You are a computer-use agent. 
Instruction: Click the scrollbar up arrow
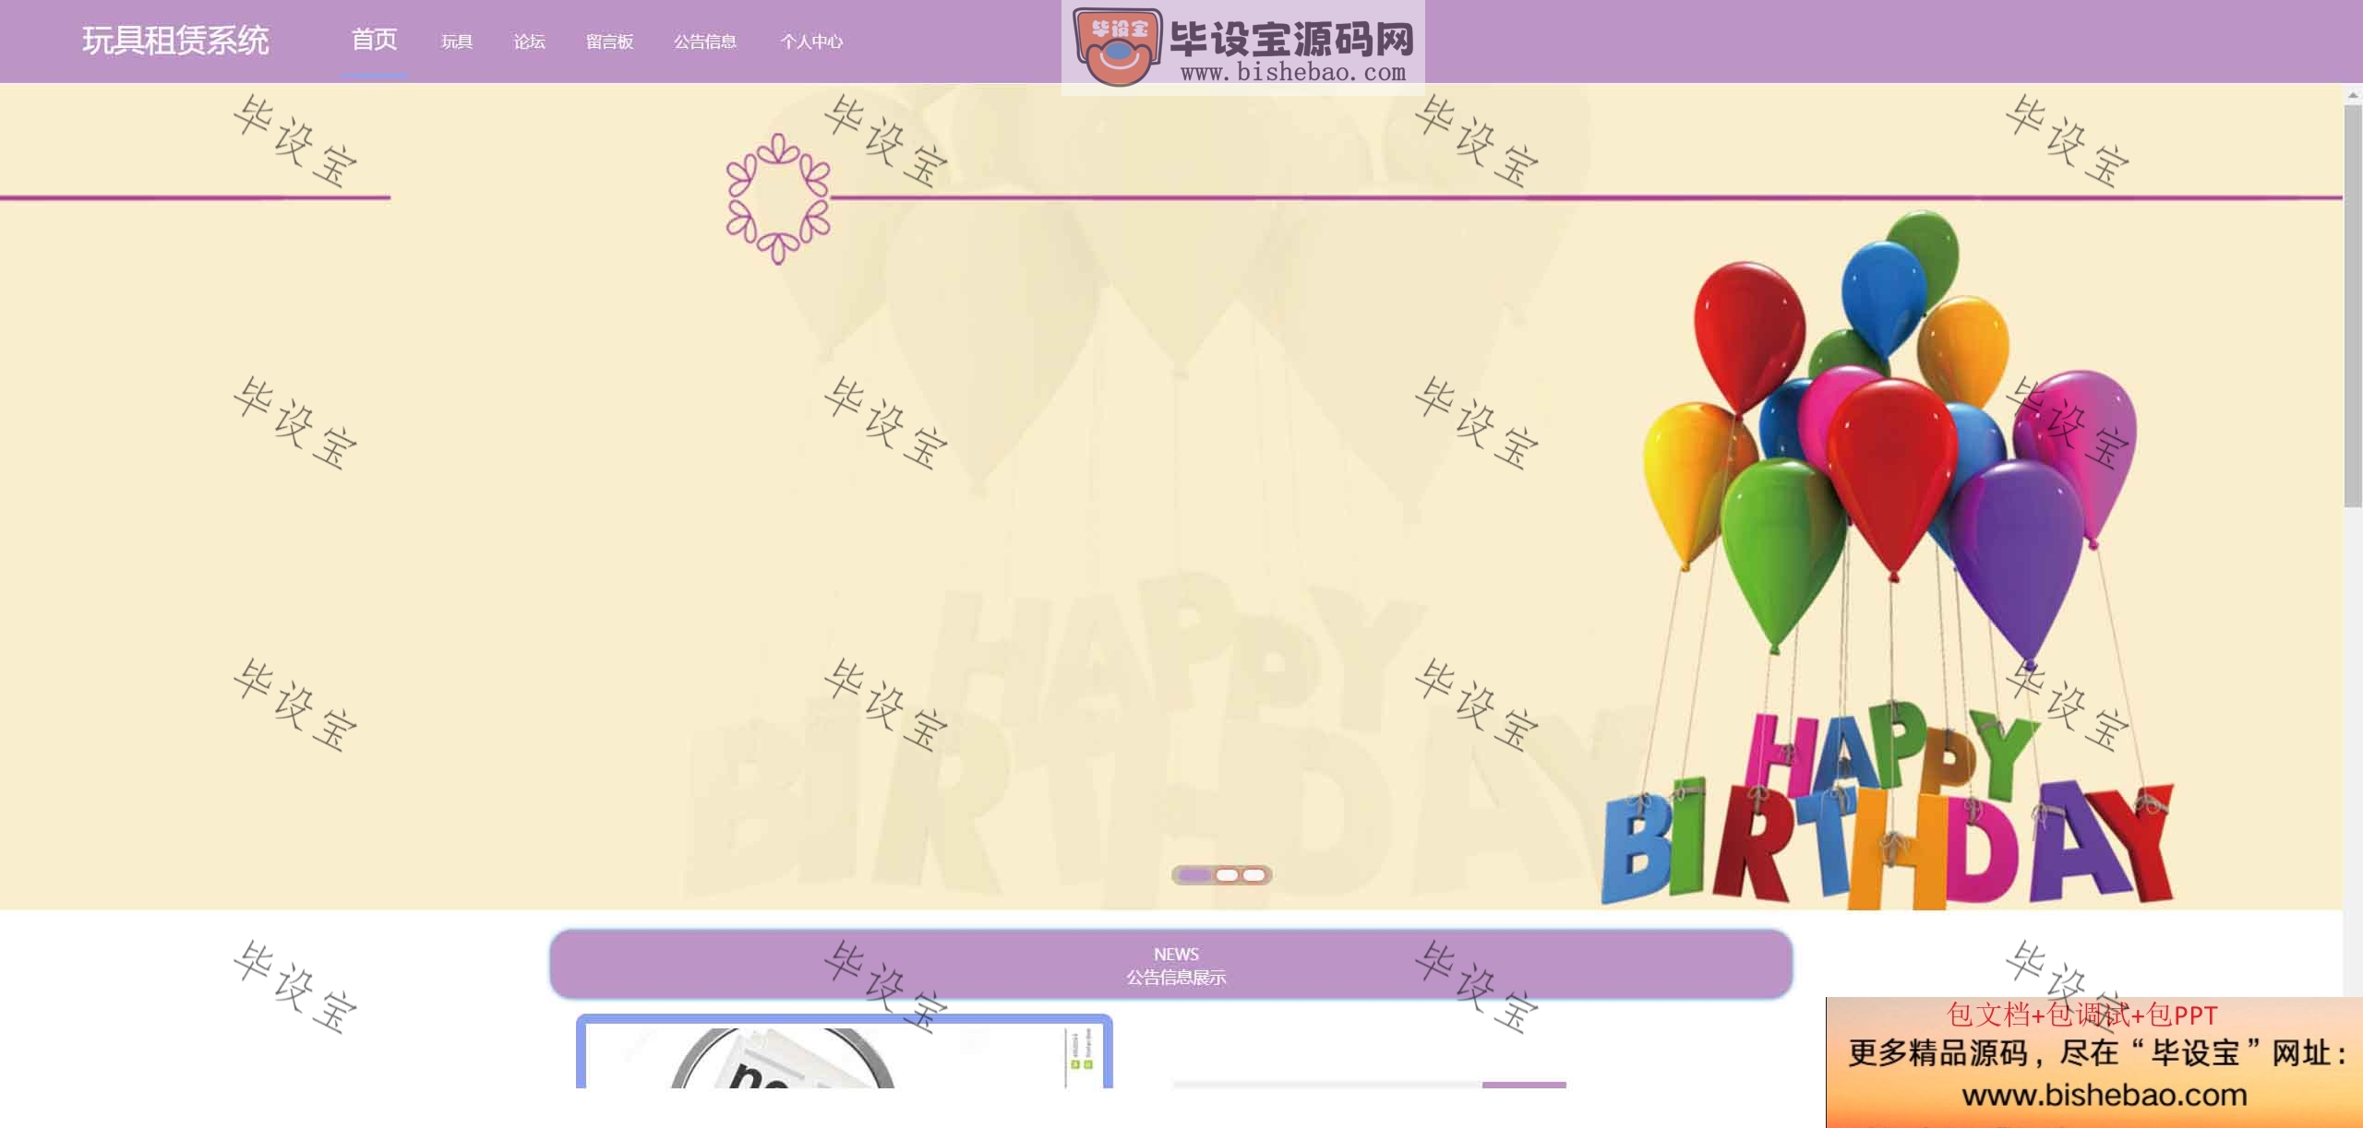point(2353,94)
